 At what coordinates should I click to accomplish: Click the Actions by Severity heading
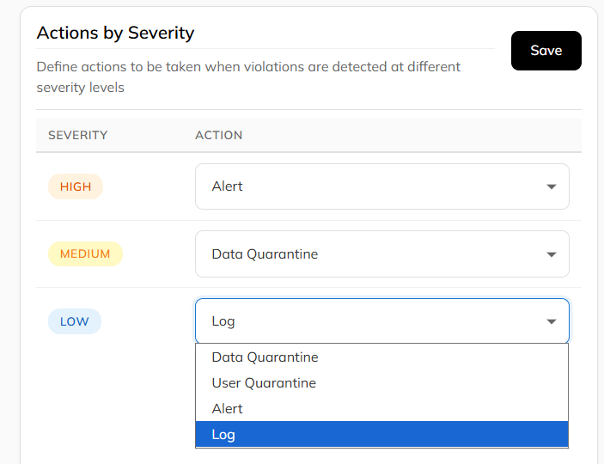pos(115,34)
